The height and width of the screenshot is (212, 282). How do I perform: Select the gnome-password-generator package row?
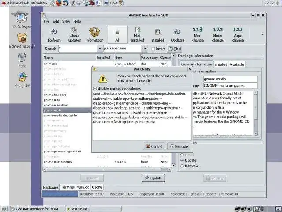(x=67, y=151)
